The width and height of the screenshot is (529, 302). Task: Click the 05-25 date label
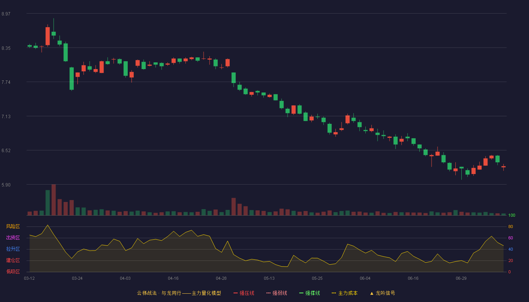(x=317, y=278)
